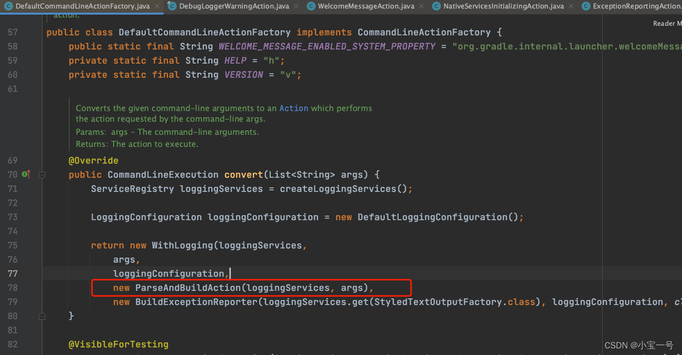Image resolution: width=682 pixels, height=355 pixels.
Task: Click line number 73 in the gutter
Action: (x=12, y=217)
